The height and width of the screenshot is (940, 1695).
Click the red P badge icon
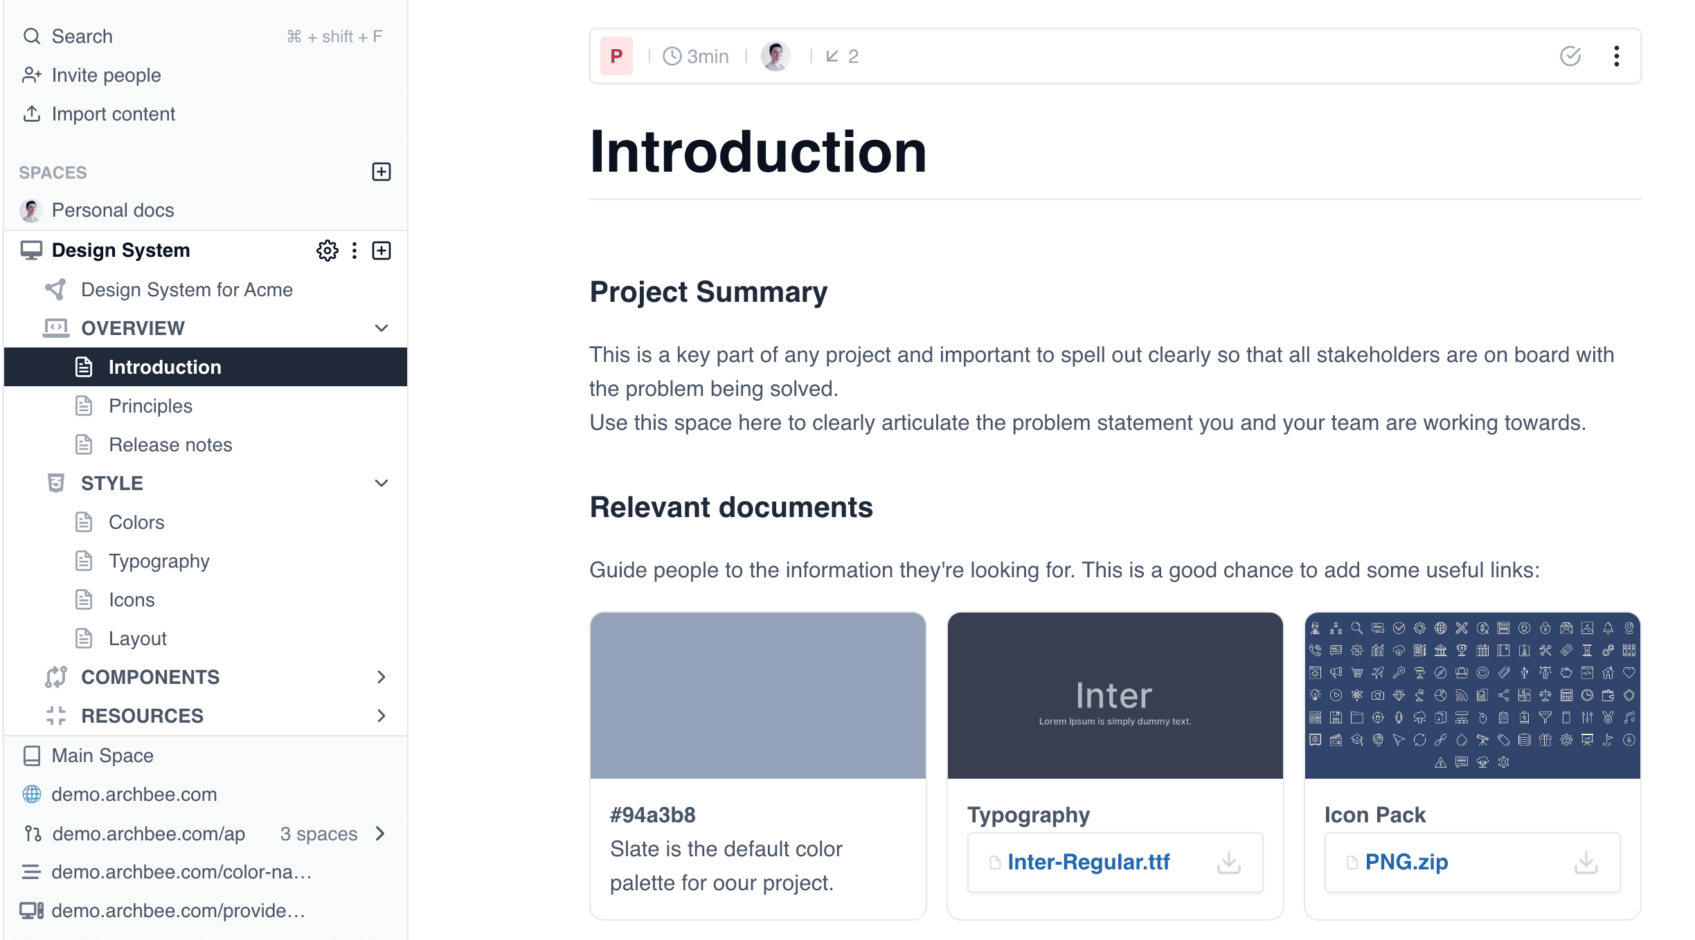616,56
